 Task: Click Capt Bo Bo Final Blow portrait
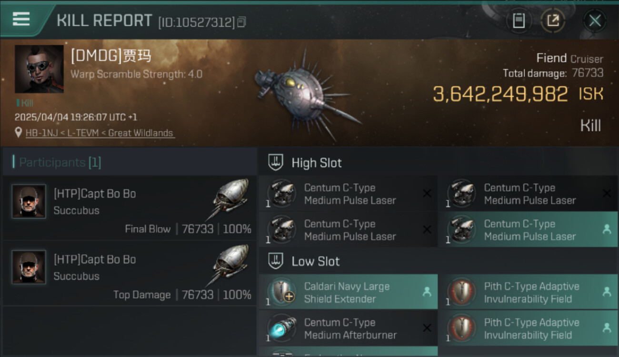point(29,201)
